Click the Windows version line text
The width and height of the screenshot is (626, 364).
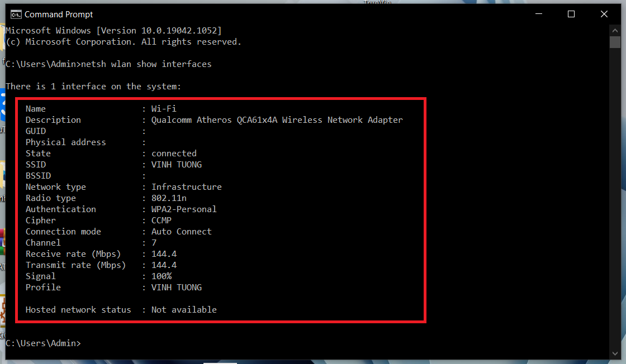point(114,31)
